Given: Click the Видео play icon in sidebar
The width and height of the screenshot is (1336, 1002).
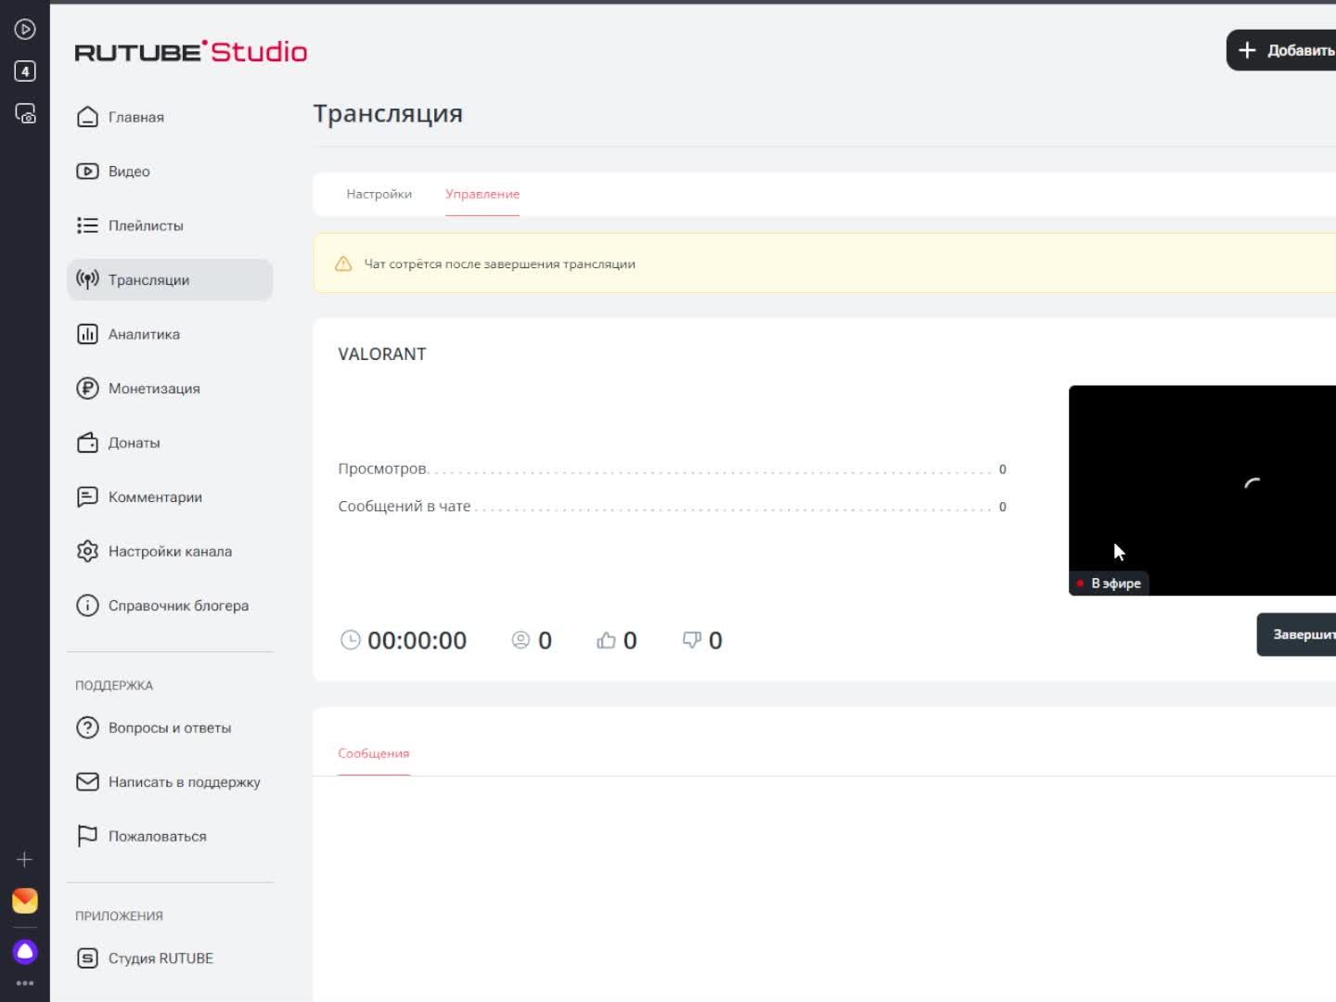Looking at the screenshot, I should coord(87,171).
